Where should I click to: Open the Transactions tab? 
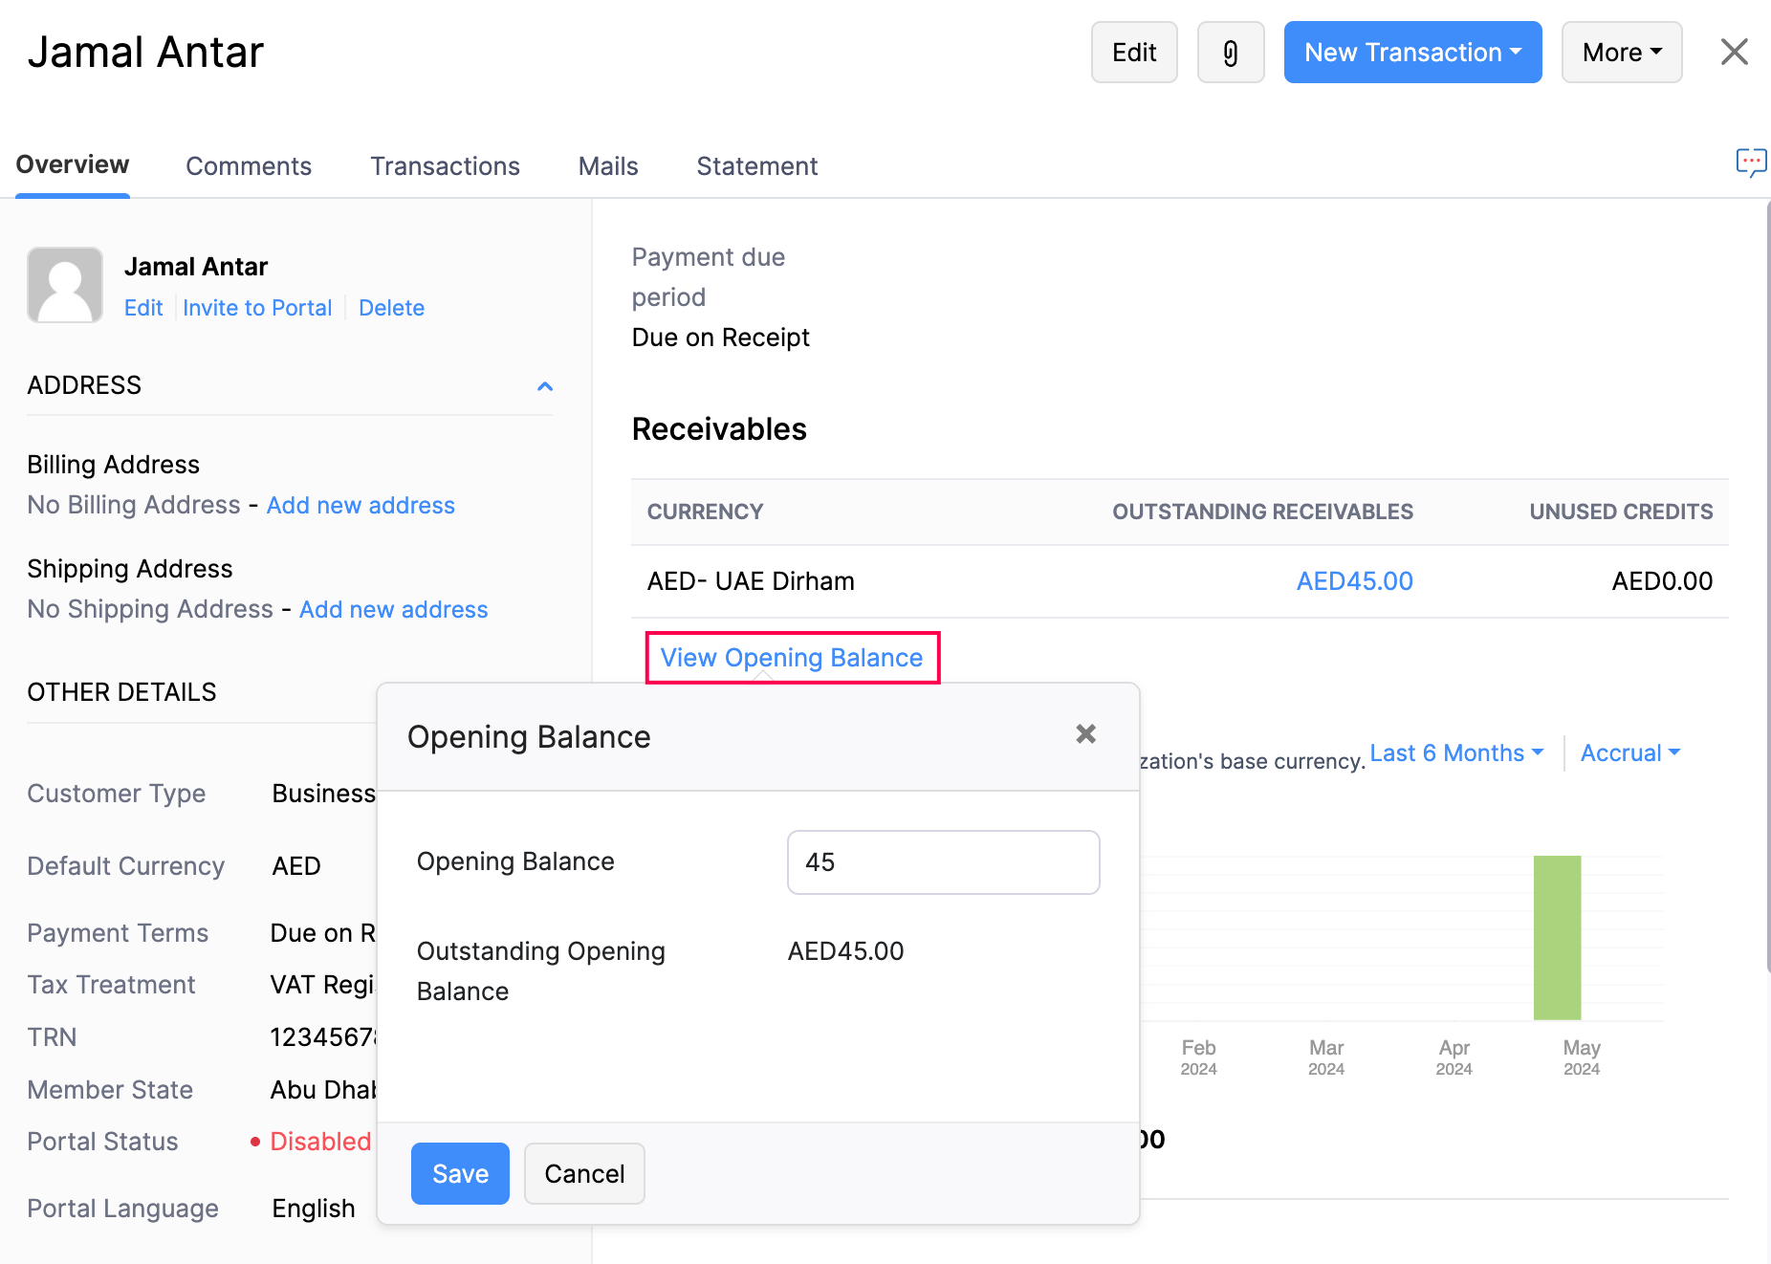coord(445,166)
